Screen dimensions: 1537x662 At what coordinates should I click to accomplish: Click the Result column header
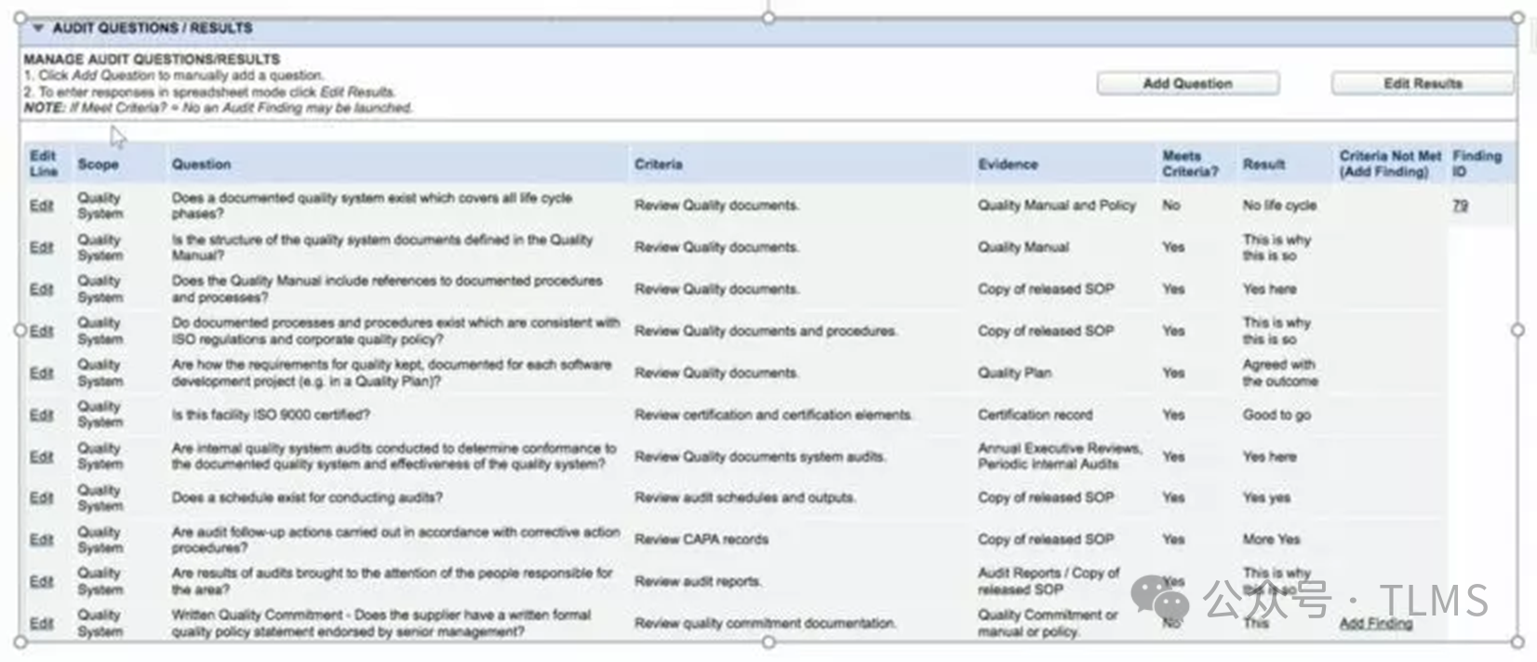click(1263, 165)
